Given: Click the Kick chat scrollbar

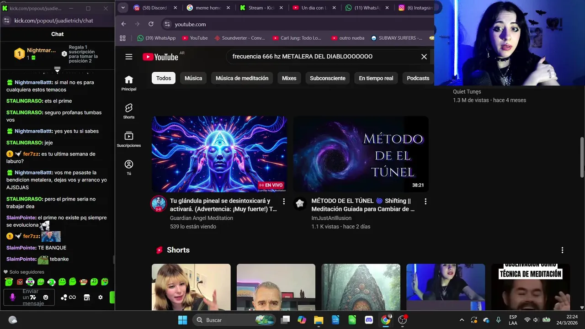Looking at the screenshot, I should tap(113, 259).
